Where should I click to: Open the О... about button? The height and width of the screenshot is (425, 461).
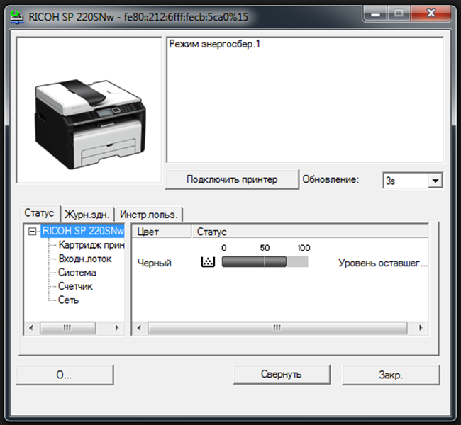[x=65, y=375]
